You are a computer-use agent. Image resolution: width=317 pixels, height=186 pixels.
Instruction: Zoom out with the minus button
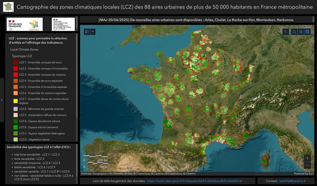click(x=307, y=165)
